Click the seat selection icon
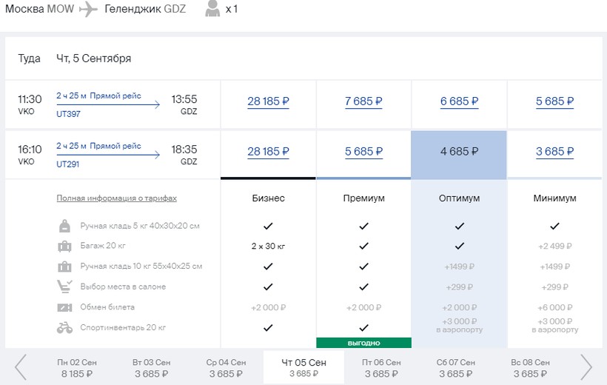This screenshot has width=607, height=385. pos(64,287)
